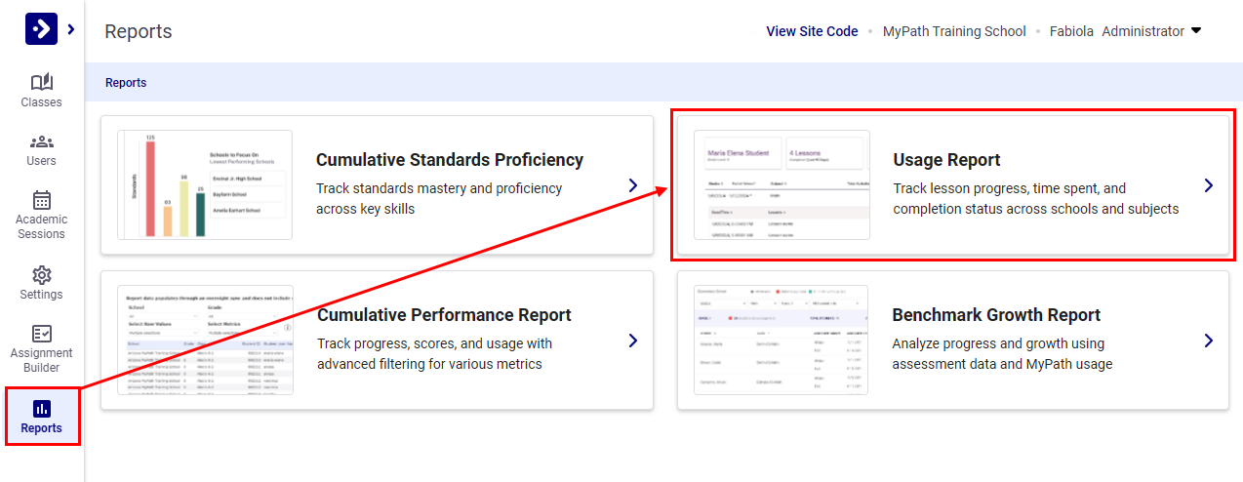Click the Settings sidebar label
This screenshot has width=1243, height=482.
[x=42, y=295]
